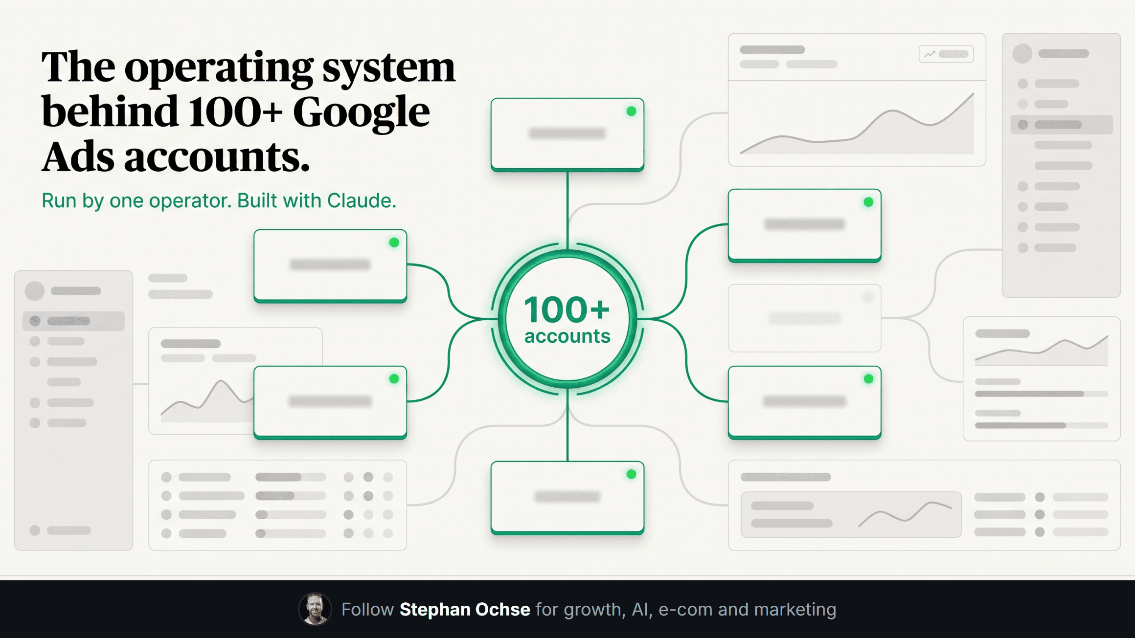Click the word "Follow" in the footer

pyautogui.click(x=367, y=610)
